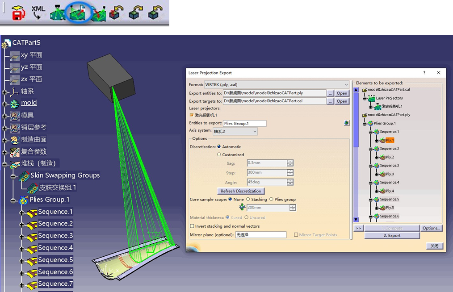The height and width of the screenshot is (292, 453).
Task: Click the XML export toolbar icon
Action: 38,13
